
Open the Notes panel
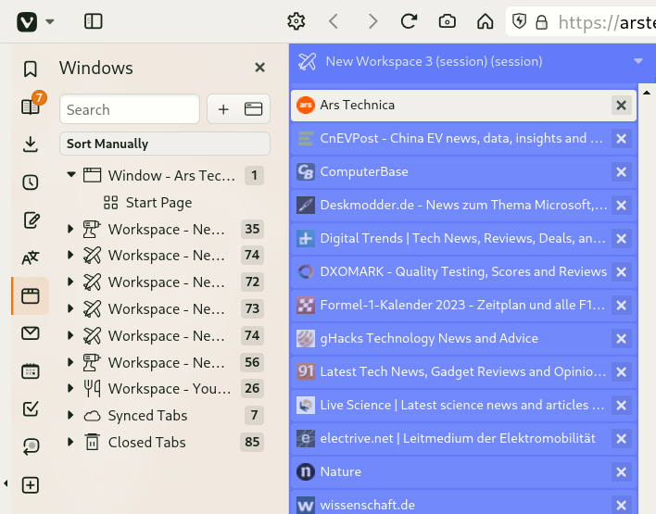31,220
